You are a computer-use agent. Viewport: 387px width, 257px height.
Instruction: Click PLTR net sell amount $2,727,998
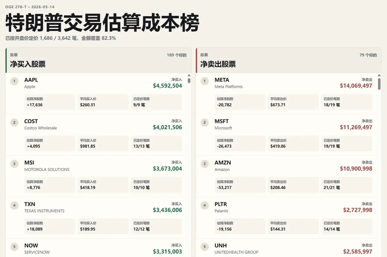[358, 210]
